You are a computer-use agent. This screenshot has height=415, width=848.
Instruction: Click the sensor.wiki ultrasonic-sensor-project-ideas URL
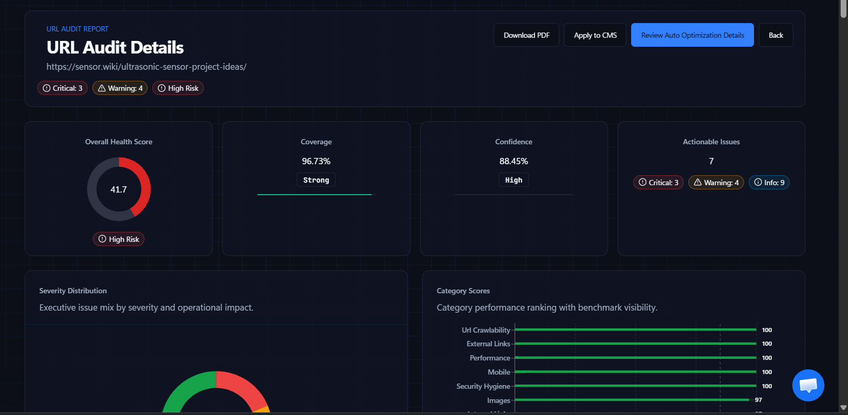click(x=146, y=67)
